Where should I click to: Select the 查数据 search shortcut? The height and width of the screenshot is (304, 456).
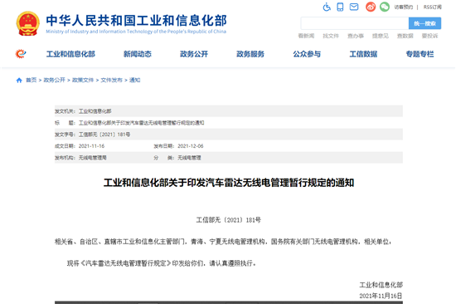pos(405,36)
